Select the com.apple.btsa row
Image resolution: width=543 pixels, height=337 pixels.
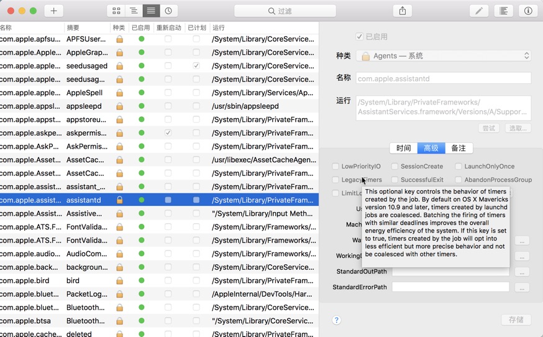coord(159,321)
